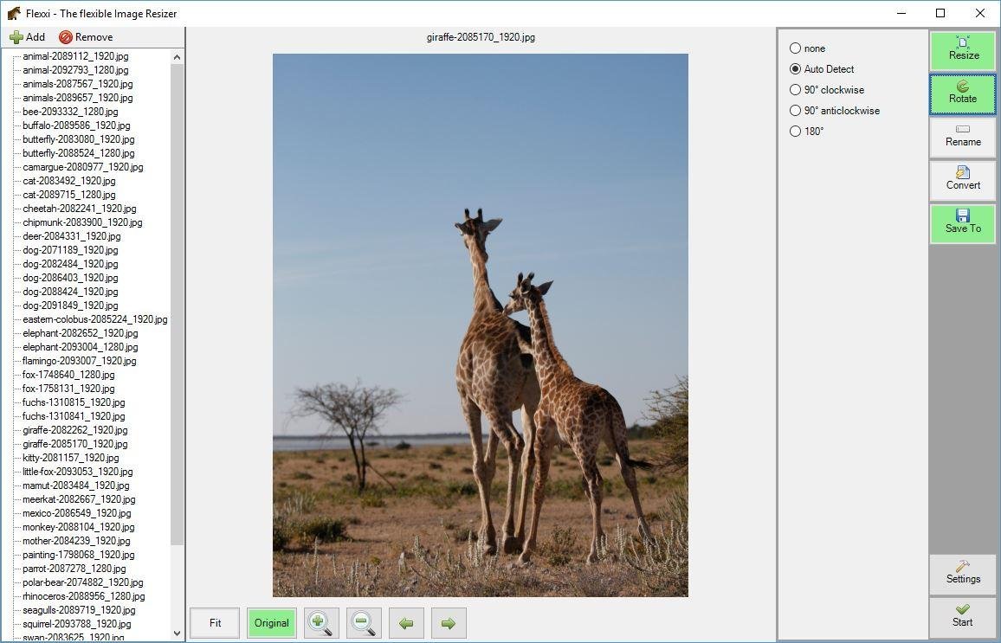The height and width of the screenshot is (643, 1001).
Task: Go to previous image with left arrow
Action: (406, 622)
